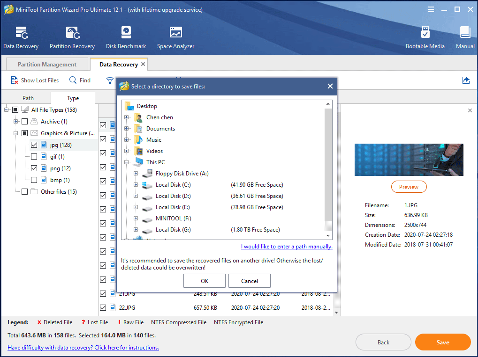Click the directory tree vertical scrollbar
The height and width of the screenshot is (357, 478).
pyautogui.click(x=328, y=164)
